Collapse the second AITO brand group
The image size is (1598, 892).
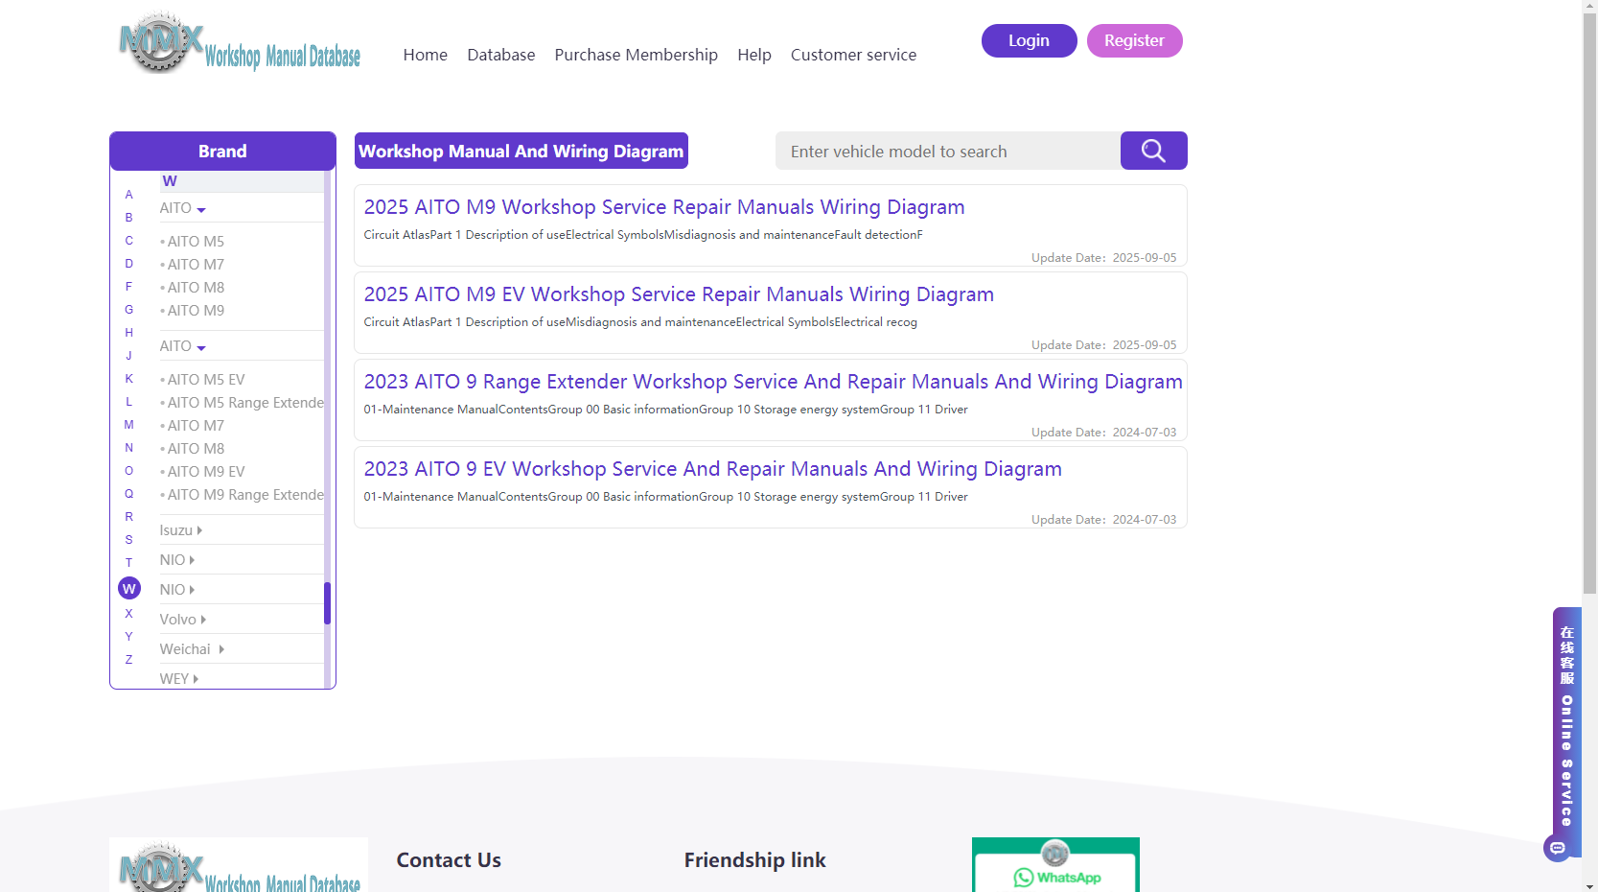pos(182,346)
